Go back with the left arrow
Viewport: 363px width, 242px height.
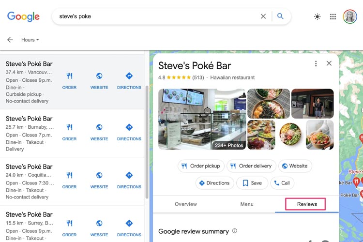click(10, 40)
